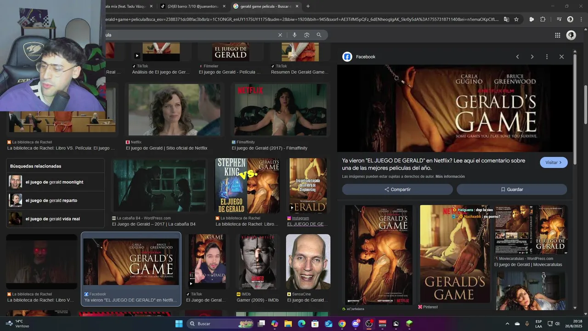
Task: Start voice search with microphone icon
Action: [294, 35]
